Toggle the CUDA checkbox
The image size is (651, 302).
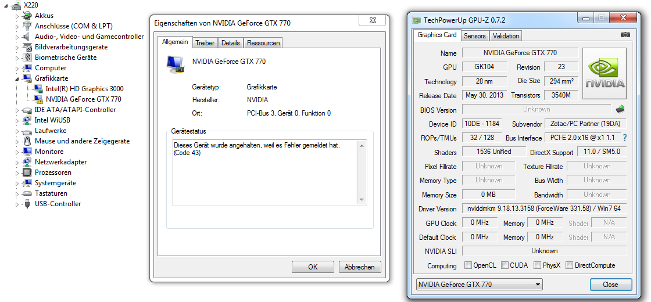click(x=505, y=265)
